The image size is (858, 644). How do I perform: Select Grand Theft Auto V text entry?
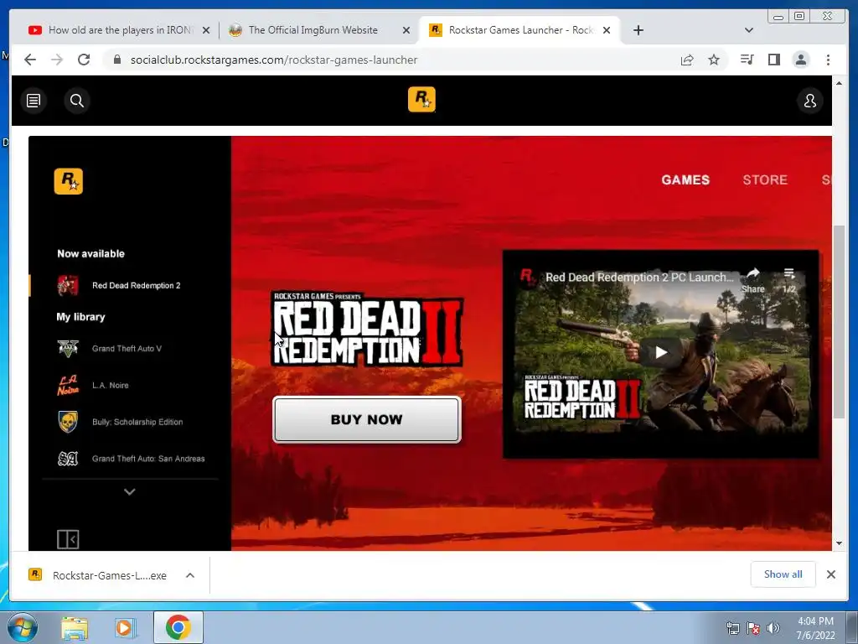[127, 348]
